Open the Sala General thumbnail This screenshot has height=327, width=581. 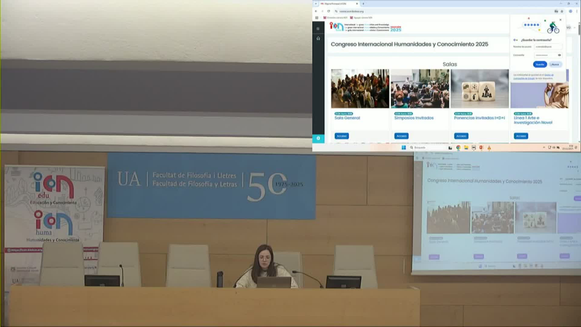point(360,88)
